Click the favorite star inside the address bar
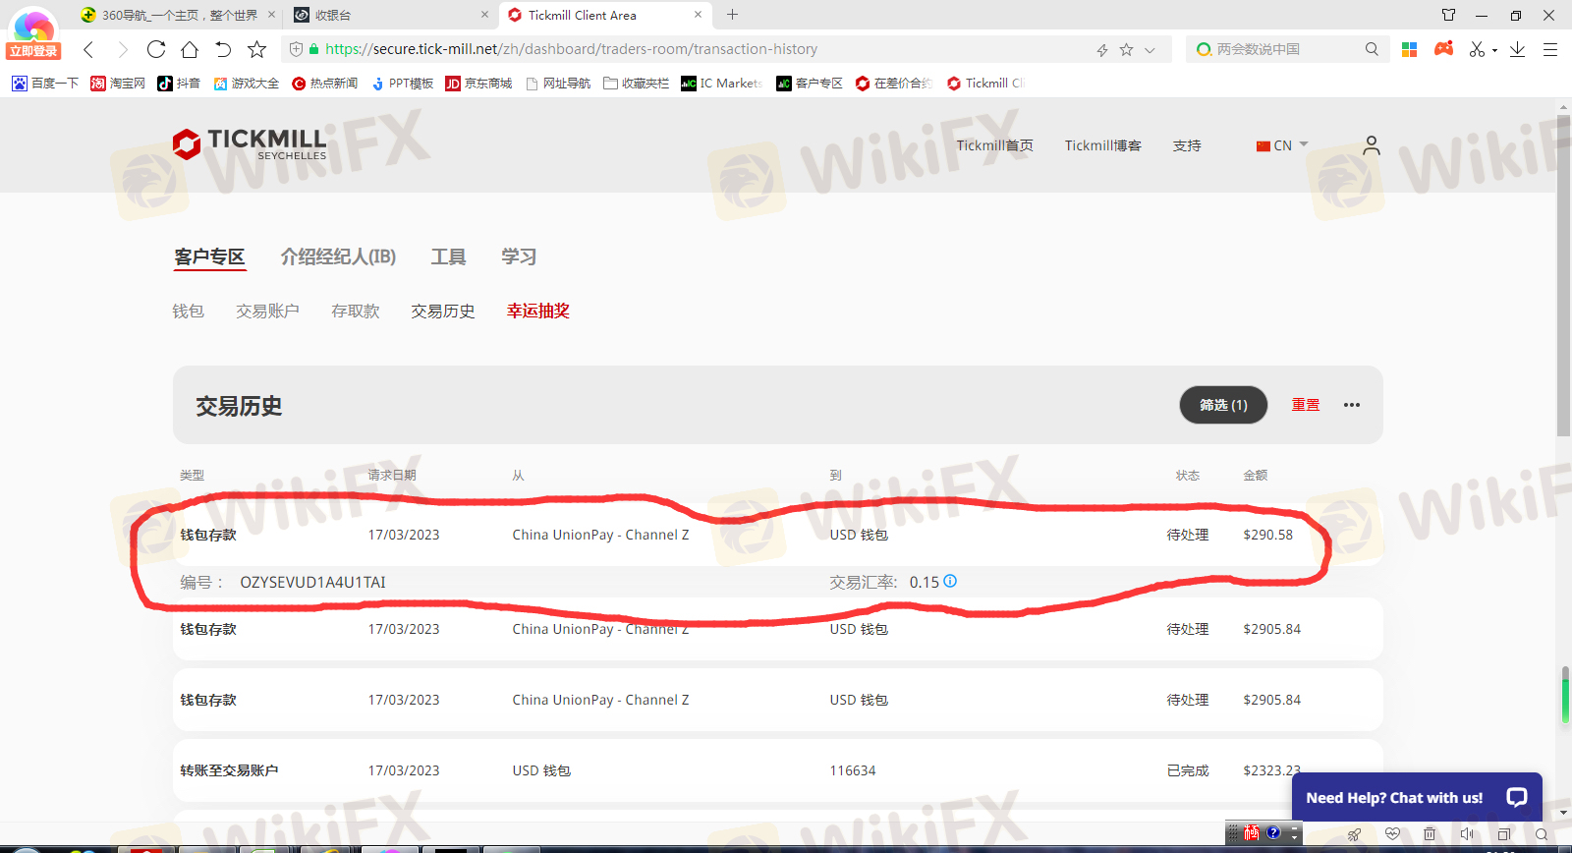The height and width of the screenshot is (853, 1572). (x=1126, y=49)
